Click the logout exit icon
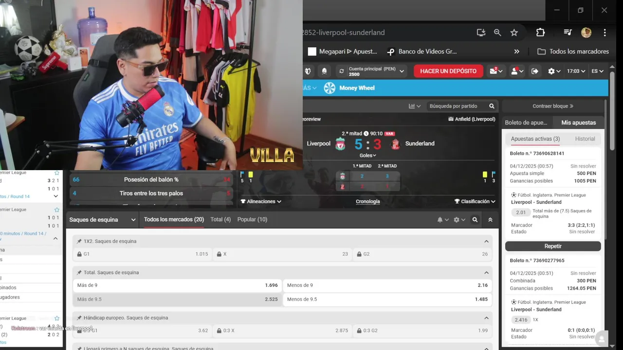 [x=535, y=71]
